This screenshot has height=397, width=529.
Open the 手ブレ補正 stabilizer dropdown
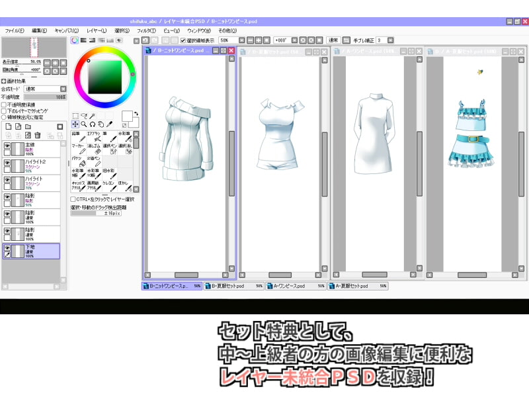[390, 40]
